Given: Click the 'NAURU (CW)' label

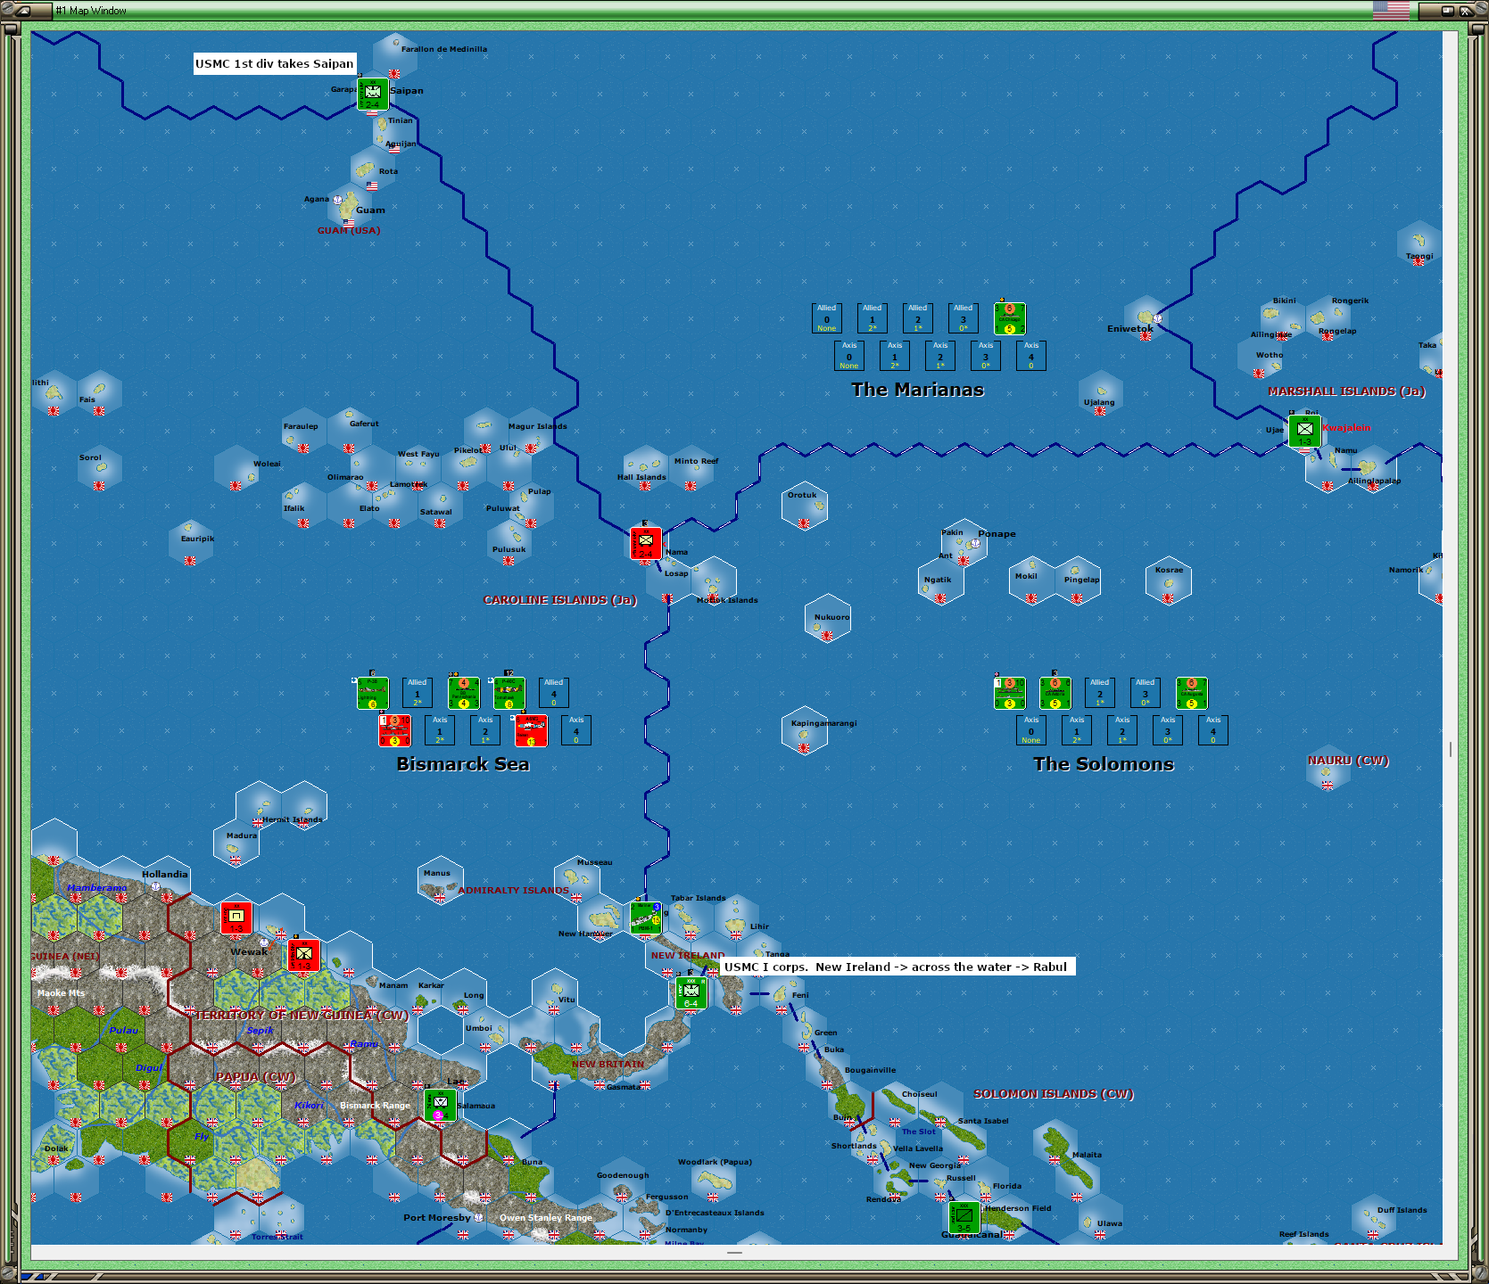Looking at the screenshot, I should click(x=1349, y=761).
